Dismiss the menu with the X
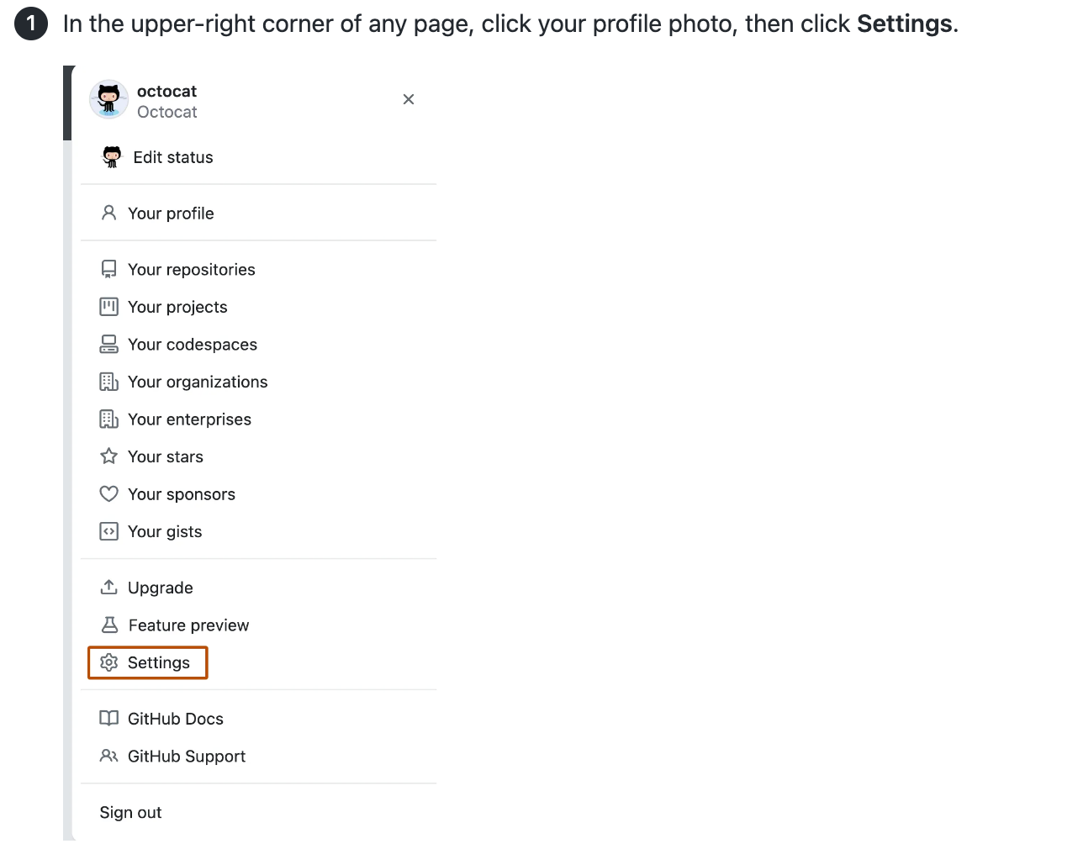1078x849 pixels. pyautogui.click(x=409, y=99)
